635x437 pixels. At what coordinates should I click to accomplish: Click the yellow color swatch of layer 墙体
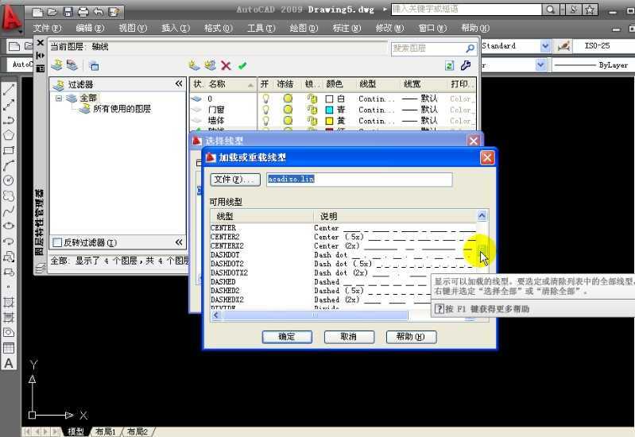(x=329, y=121)
